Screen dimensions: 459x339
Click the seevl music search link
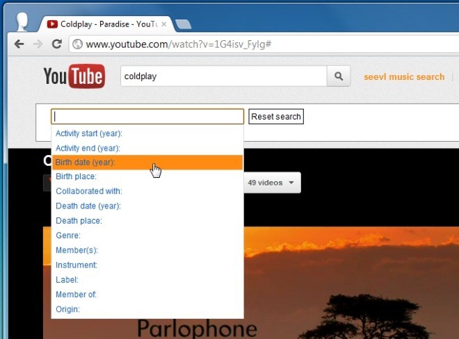click(x=404, y=77)
